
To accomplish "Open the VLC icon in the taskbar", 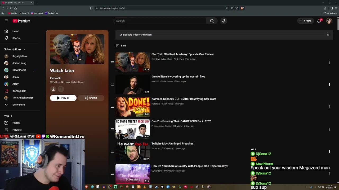I will coord(145,187).
